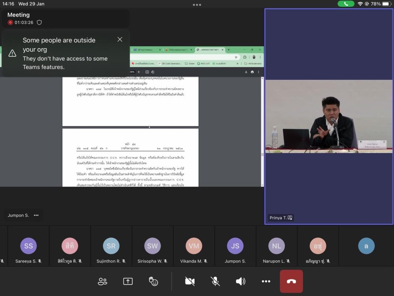
Task: Open more options next to Jumpon S. label
Action: (36, 215)
